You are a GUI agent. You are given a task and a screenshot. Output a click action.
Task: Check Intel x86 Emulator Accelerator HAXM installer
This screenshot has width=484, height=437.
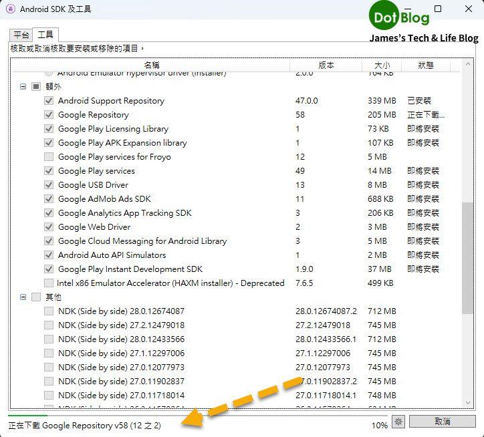[x=49, y=283]
